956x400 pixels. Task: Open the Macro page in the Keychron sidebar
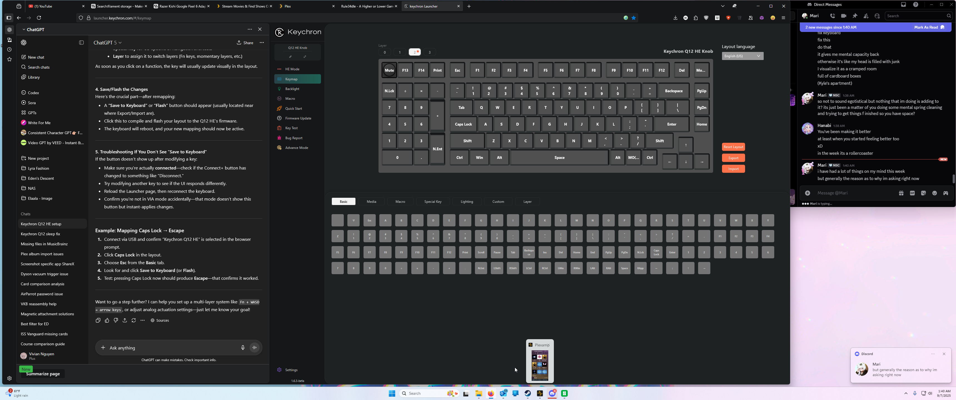click(x=290, y=98)
